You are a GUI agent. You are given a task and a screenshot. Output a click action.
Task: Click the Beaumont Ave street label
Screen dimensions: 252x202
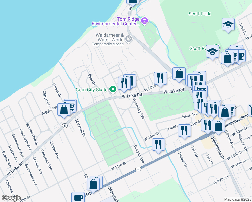[31, 174]
